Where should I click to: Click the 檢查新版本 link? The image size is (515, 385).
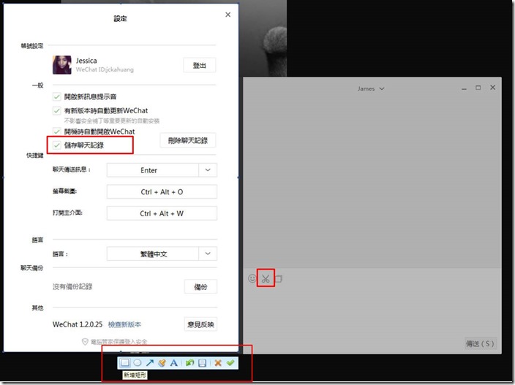[x=124, y=324]
